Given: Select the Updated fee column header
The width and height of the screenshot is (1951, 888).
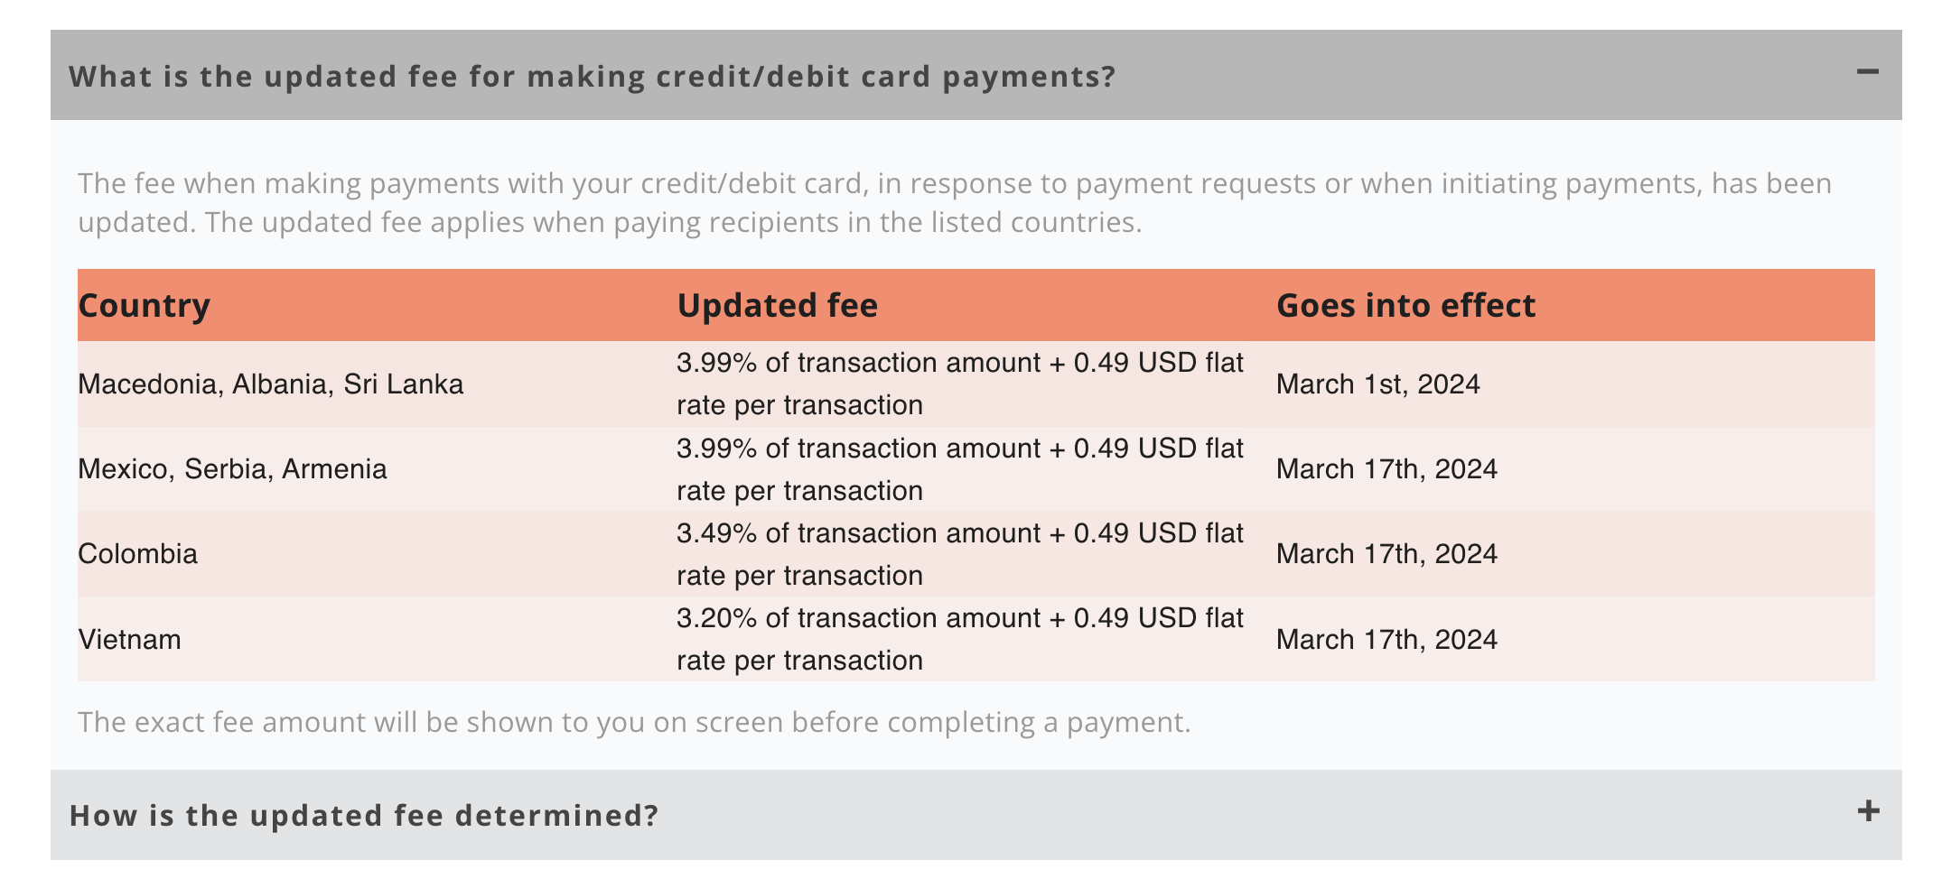Looking at the screenshot, I should [777, 305].
